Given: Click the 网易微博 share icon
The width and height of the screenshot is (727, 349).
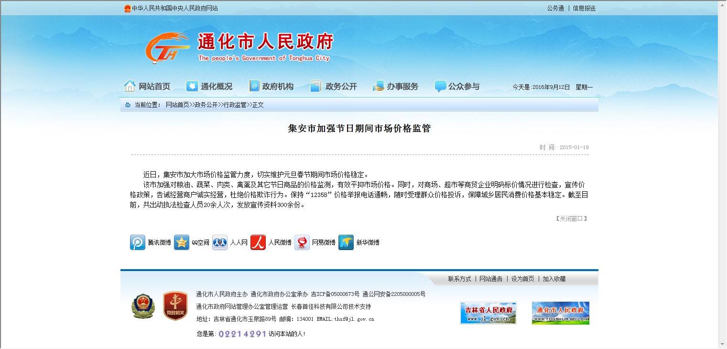Looking at the screenshot, I should tap(302, 242).
